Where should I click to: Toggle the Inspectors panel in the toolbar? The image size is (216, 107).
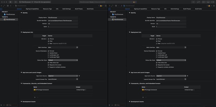click(x=212, y=2)
